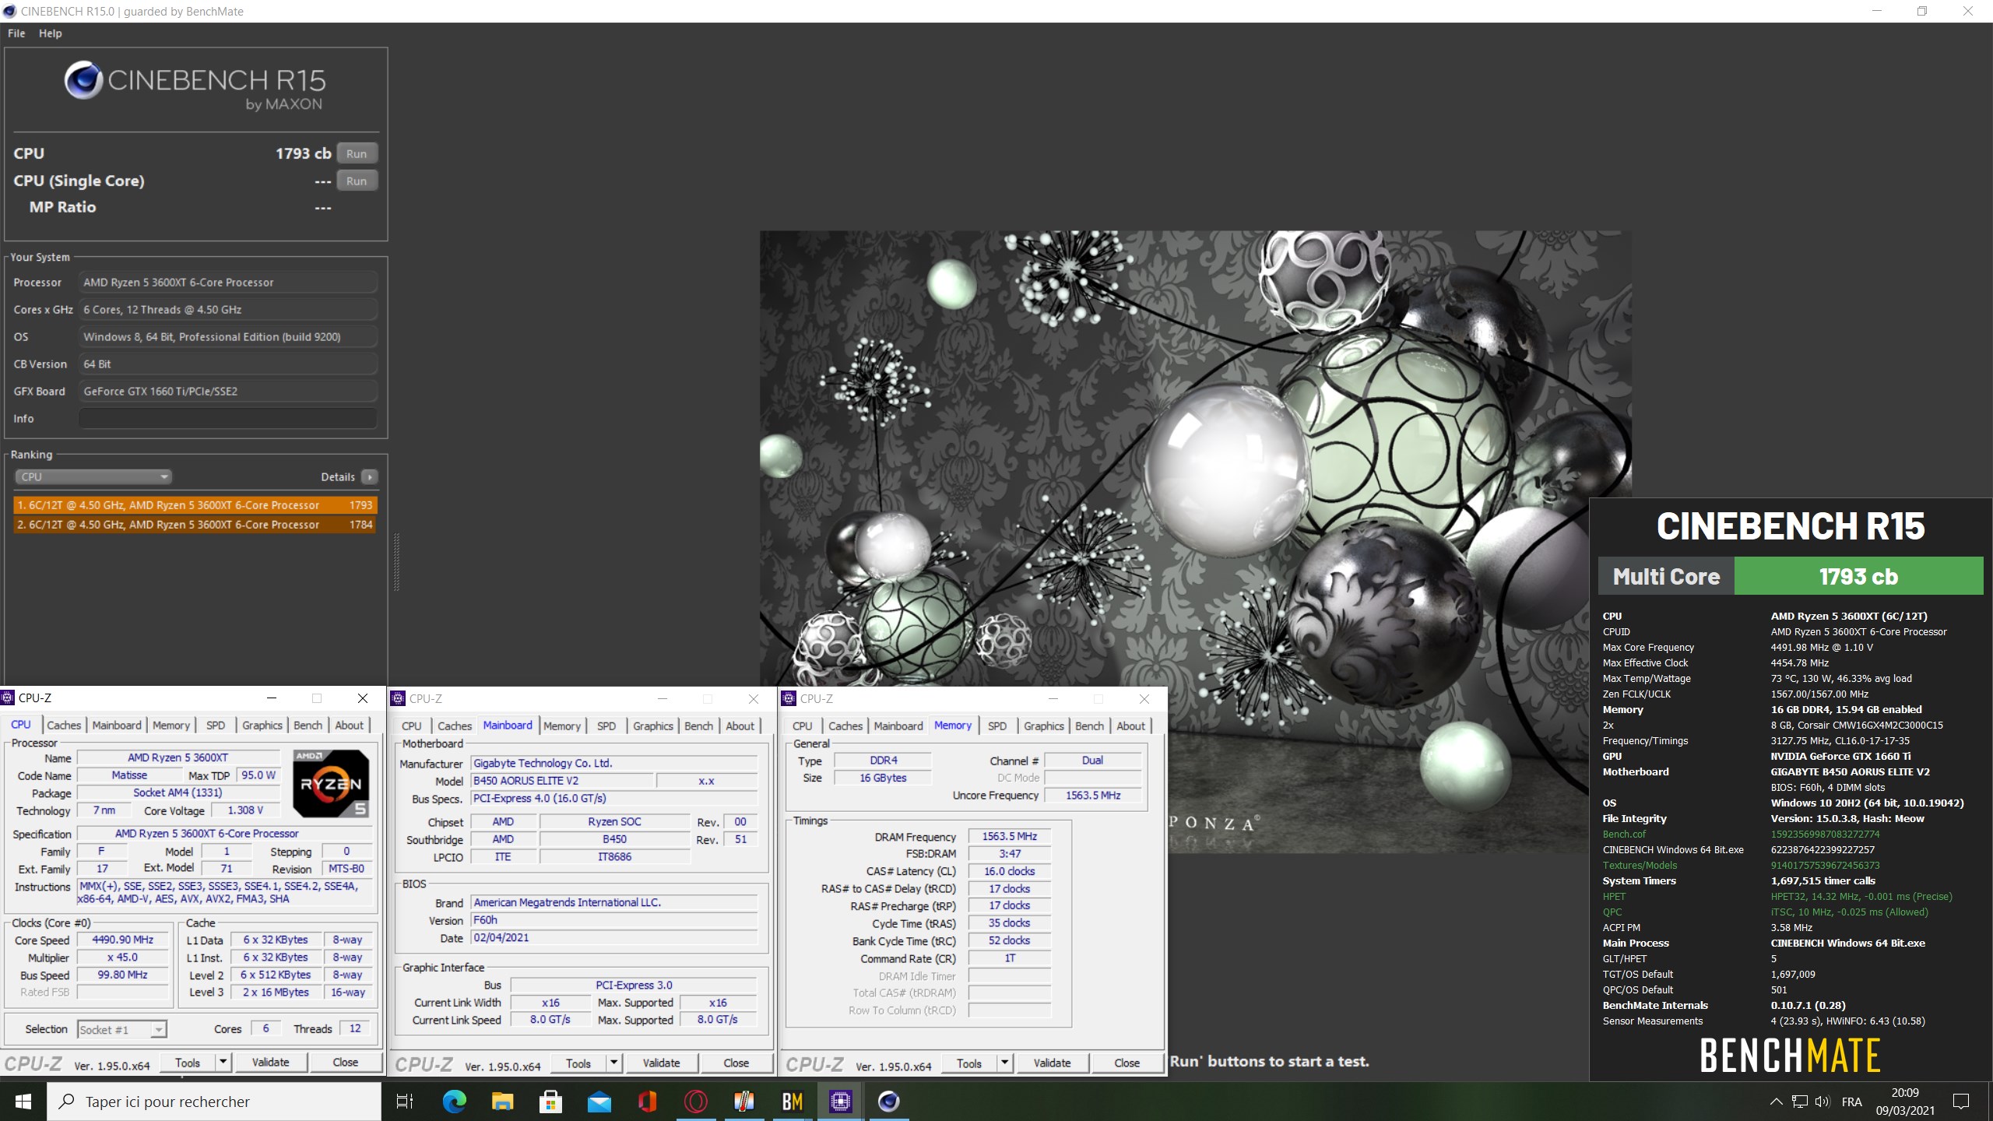
Task: Open Graphics tab in middle CPU-Z window
Action: (x=653, y=726)
